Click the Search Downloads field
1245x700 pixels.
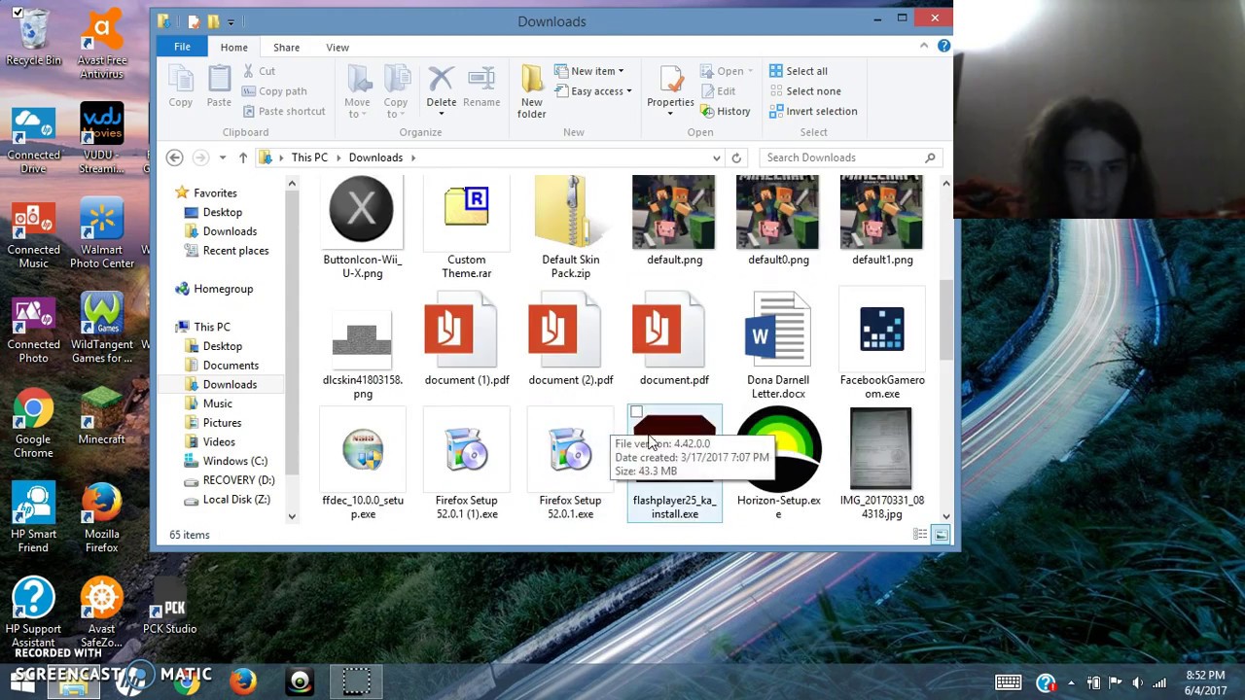click(x=849, y=157)
